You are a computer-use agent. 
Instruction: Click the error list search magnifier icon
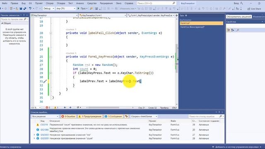point(221,116)
